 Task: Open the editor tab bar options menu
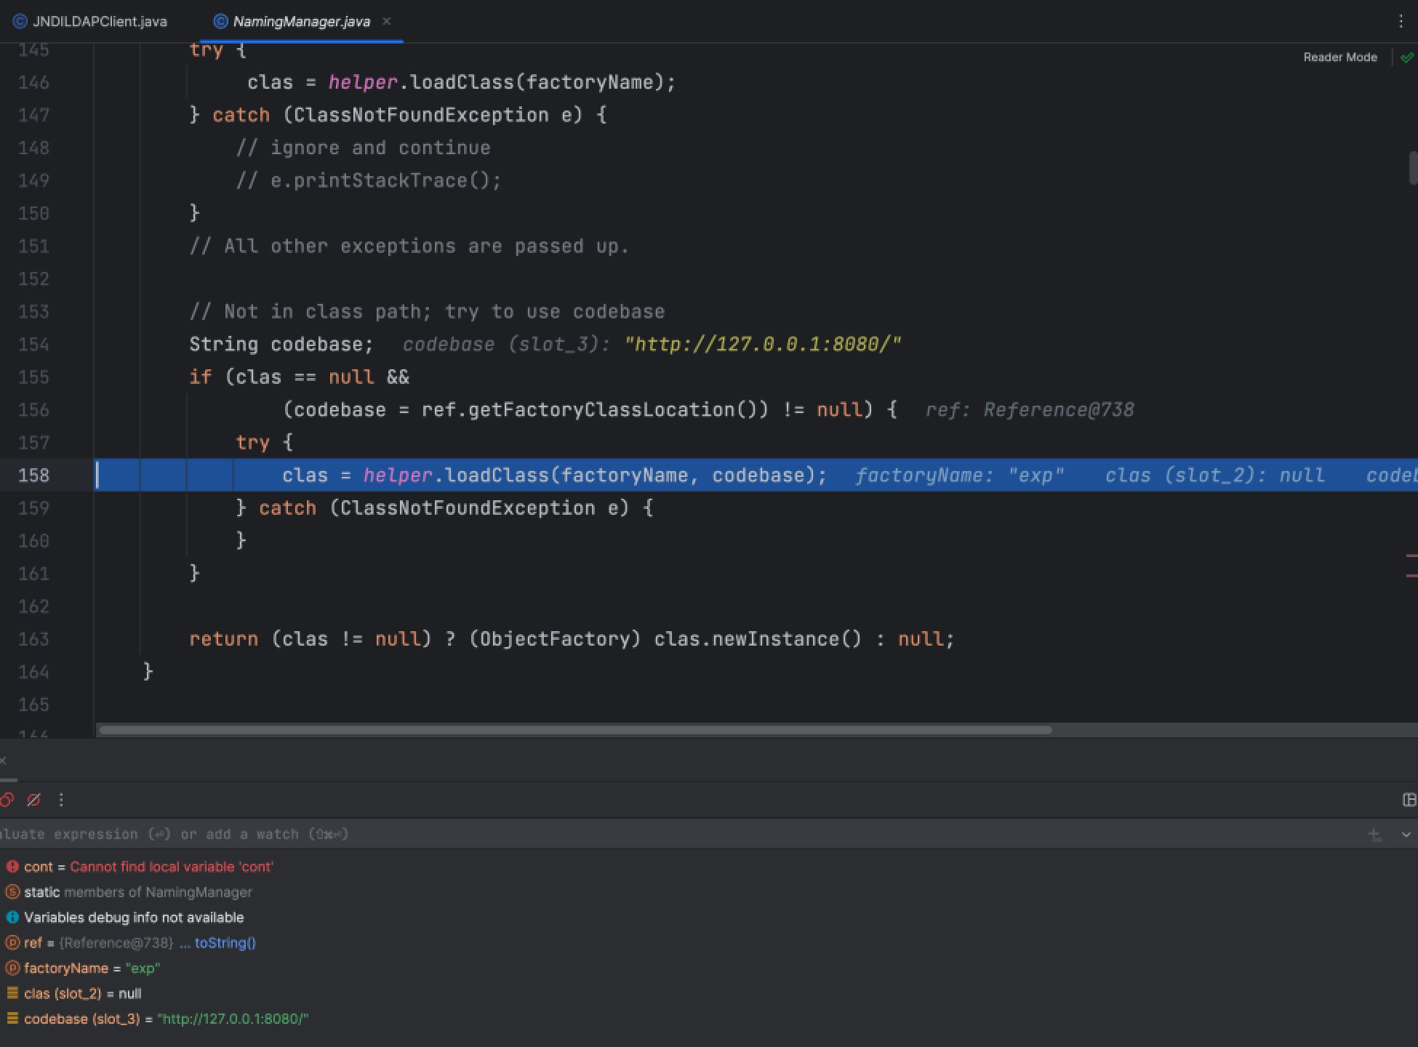point(1401,21)
